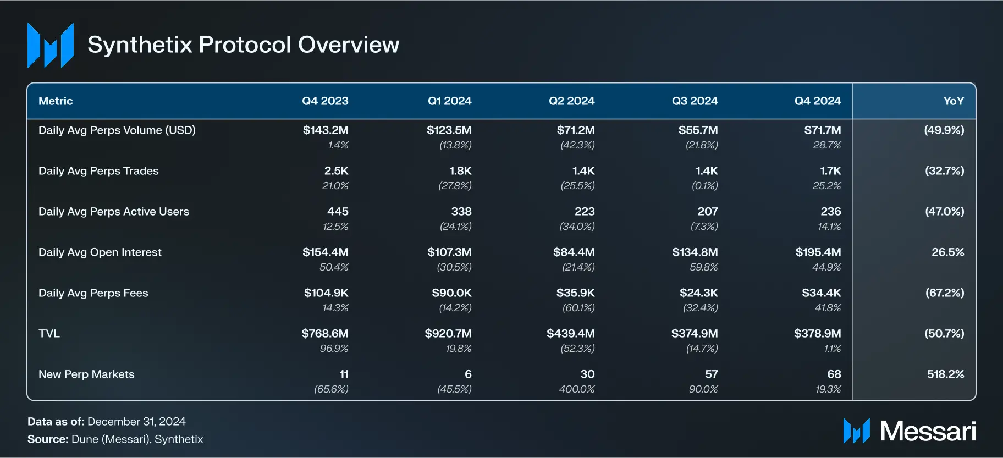1003x458 pixels.
Task: Click the Q4 2024 column header
Action: tap(817, 101)
